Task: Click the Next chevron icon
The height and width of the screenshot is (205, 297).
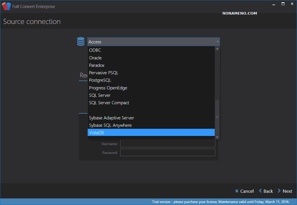Action: (279, 191)
